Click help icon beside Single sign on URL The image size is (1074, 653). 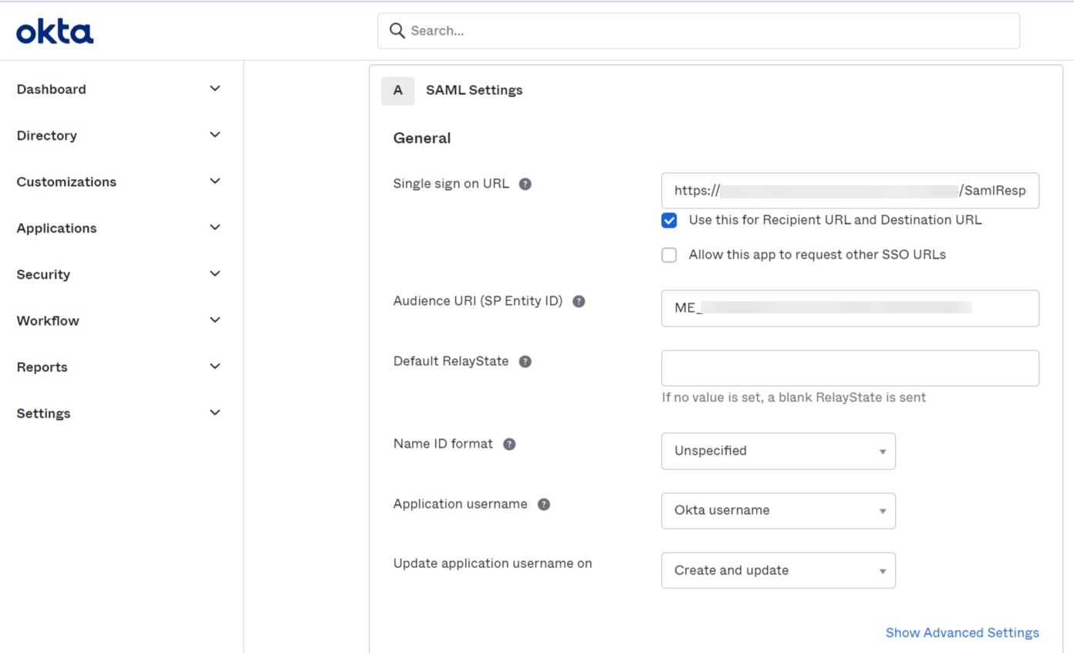525,184
